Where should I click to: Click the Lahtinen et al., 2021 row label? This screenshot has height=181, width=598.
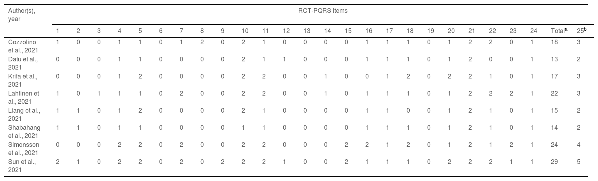pos(22,97)
